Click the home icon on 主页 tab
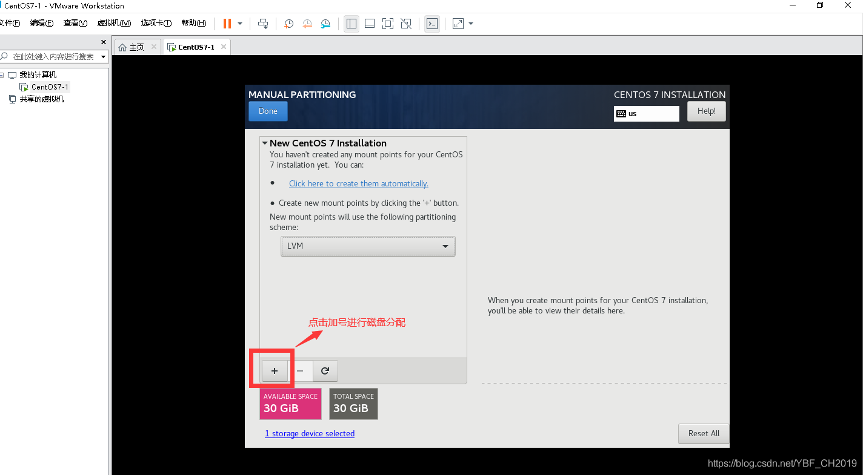Image resolution: width=863 pixels, height=475 pixels. point(123,47)
